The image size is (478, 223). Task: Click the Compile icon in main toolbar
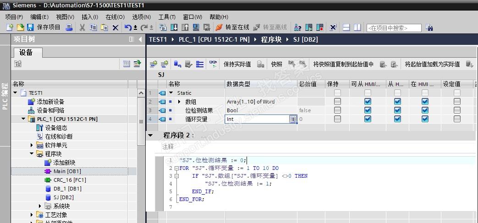[163, 27]
